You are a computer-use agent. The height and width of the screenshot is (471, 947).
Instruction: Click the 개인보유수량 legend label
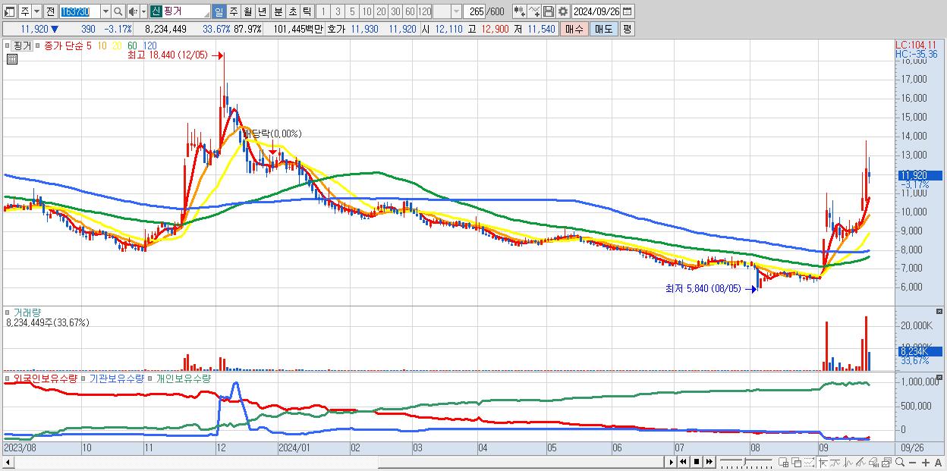tap(183, 378)
